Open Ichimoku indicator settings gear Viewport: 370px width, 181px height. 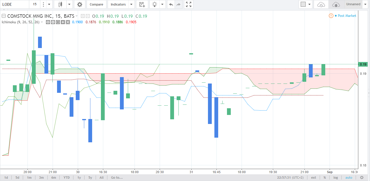click(53, 22)
